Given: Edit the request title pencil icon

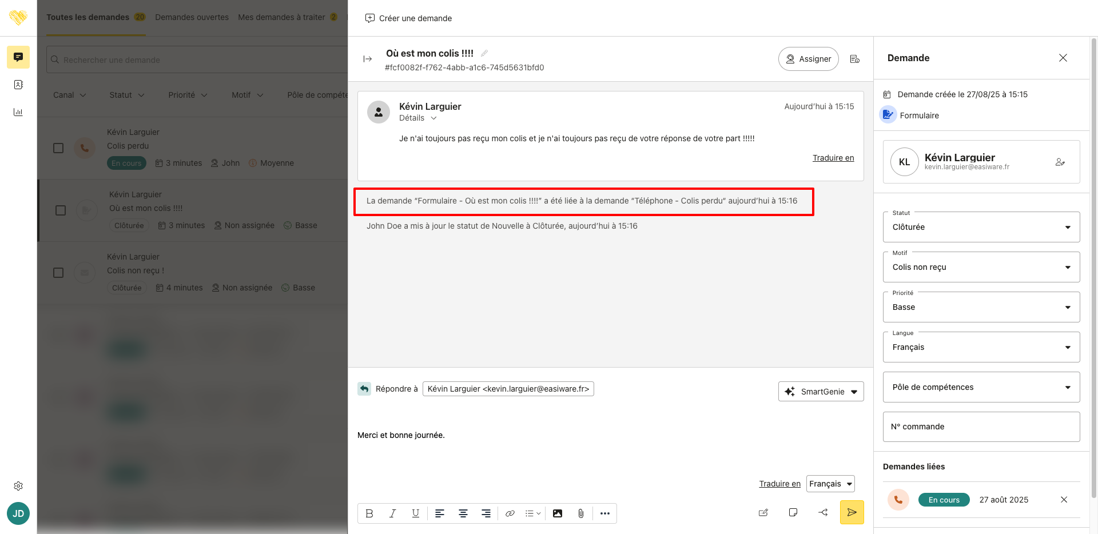Looking at the screenshot, I should point(484,53).
